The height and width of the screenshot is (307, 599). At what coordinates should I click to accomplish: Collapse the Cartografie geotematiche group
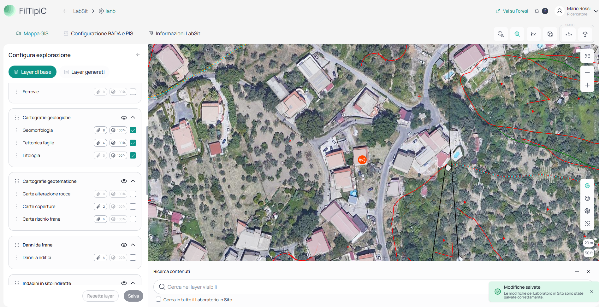coord(133,181)
